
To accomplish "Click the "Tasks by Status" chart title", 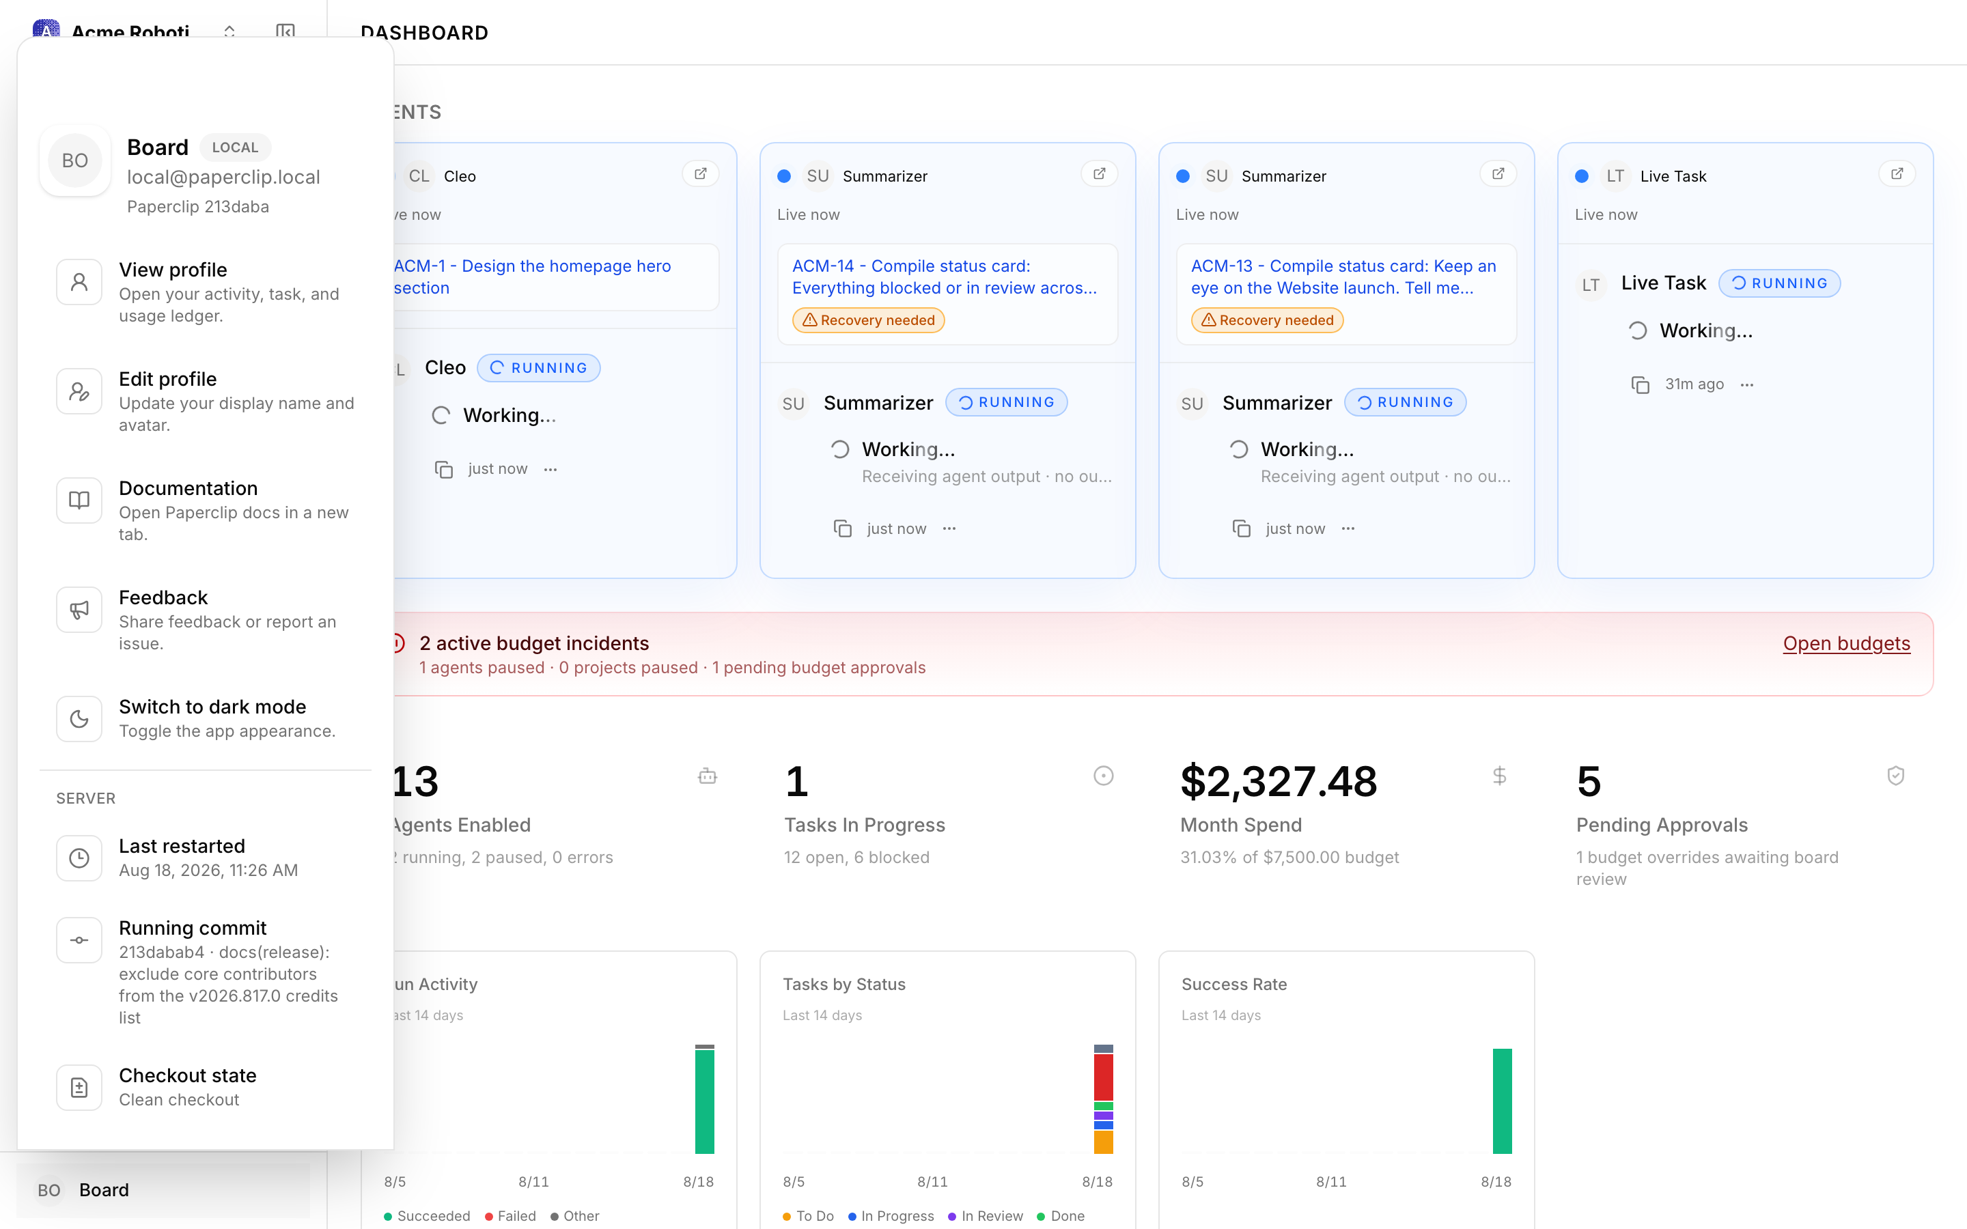I will [x=843, y=985].
